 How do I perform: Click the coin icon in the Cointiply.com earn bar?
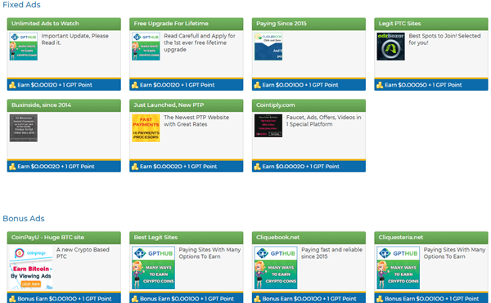tap(258, 167)
